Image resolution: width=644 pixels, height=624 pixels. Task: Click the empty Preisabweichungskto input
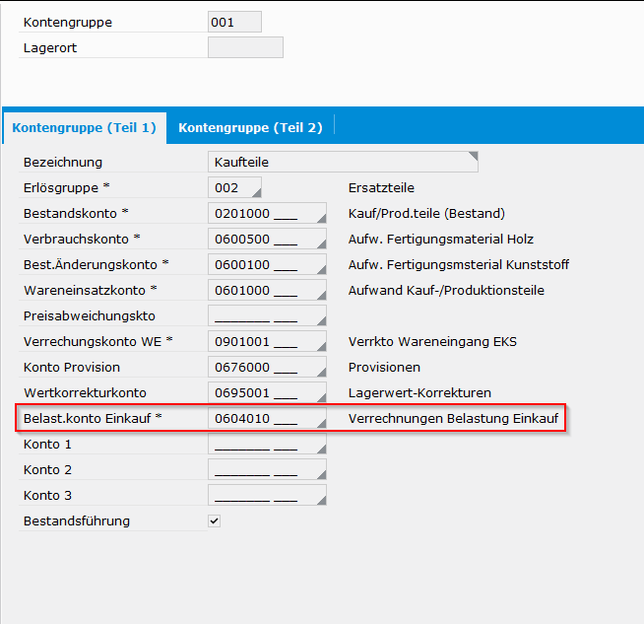[x=267, y=315]
